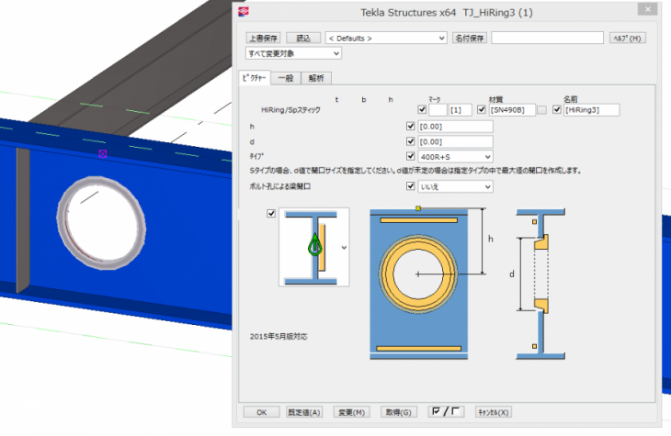This screenshot has width=671, height=436.
Task: Click the 名付保存 name input field
Action: coord(547,39)
